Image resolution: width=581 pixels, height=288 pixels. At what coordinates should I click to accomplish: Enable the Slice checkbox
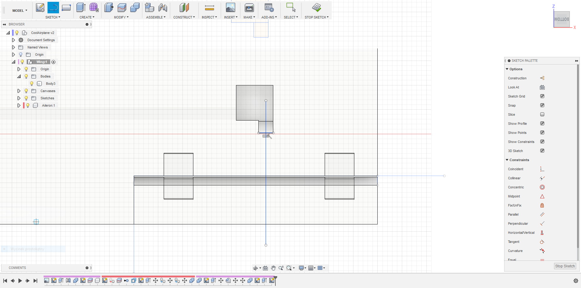pos(542,114)
